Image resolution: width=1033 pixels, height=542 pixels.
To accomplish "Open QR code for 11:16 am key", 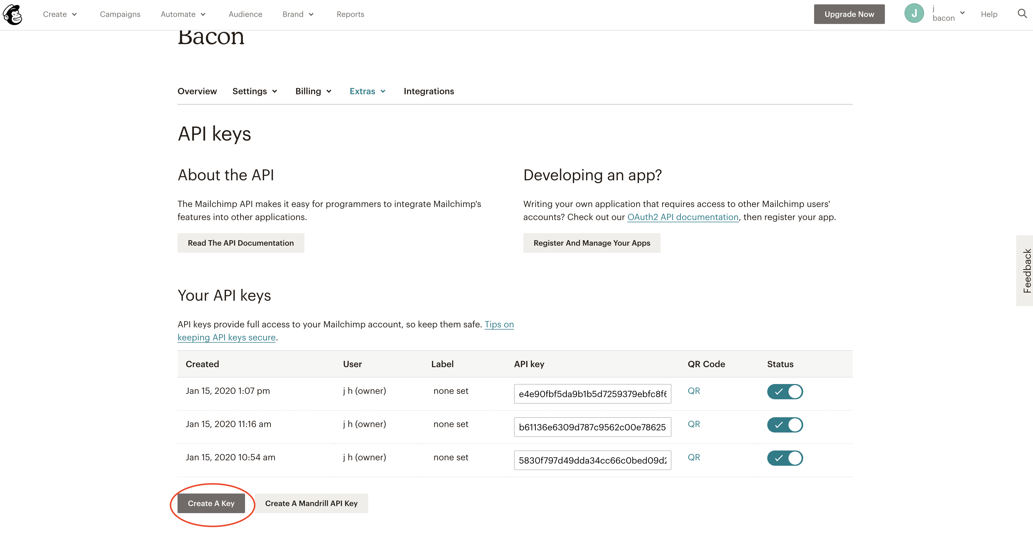I will tap(693, 424).
